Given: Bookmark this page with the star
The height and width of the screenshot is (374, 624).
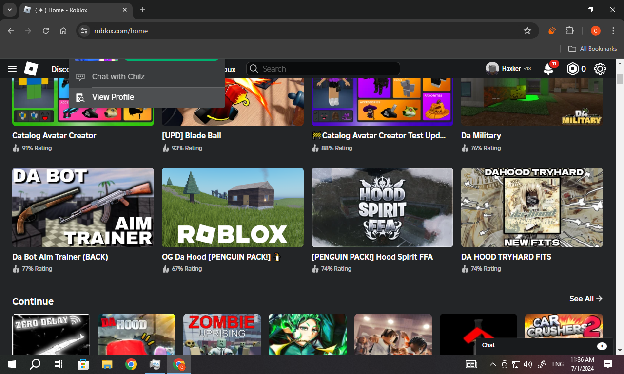Looking at the screenshot, I should (527, 31).
